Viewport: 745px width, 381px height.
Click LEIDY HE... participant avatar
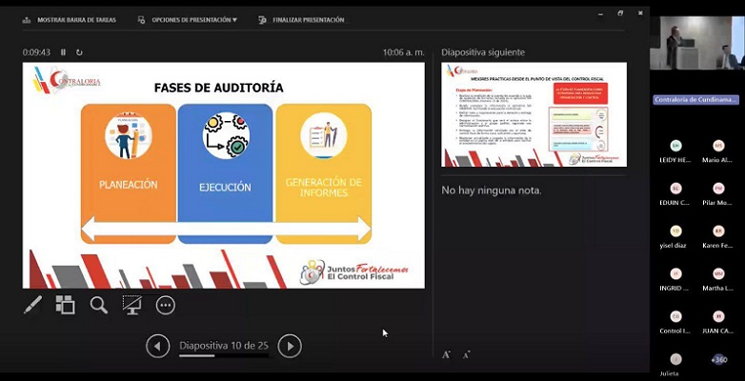coord(675,146)
